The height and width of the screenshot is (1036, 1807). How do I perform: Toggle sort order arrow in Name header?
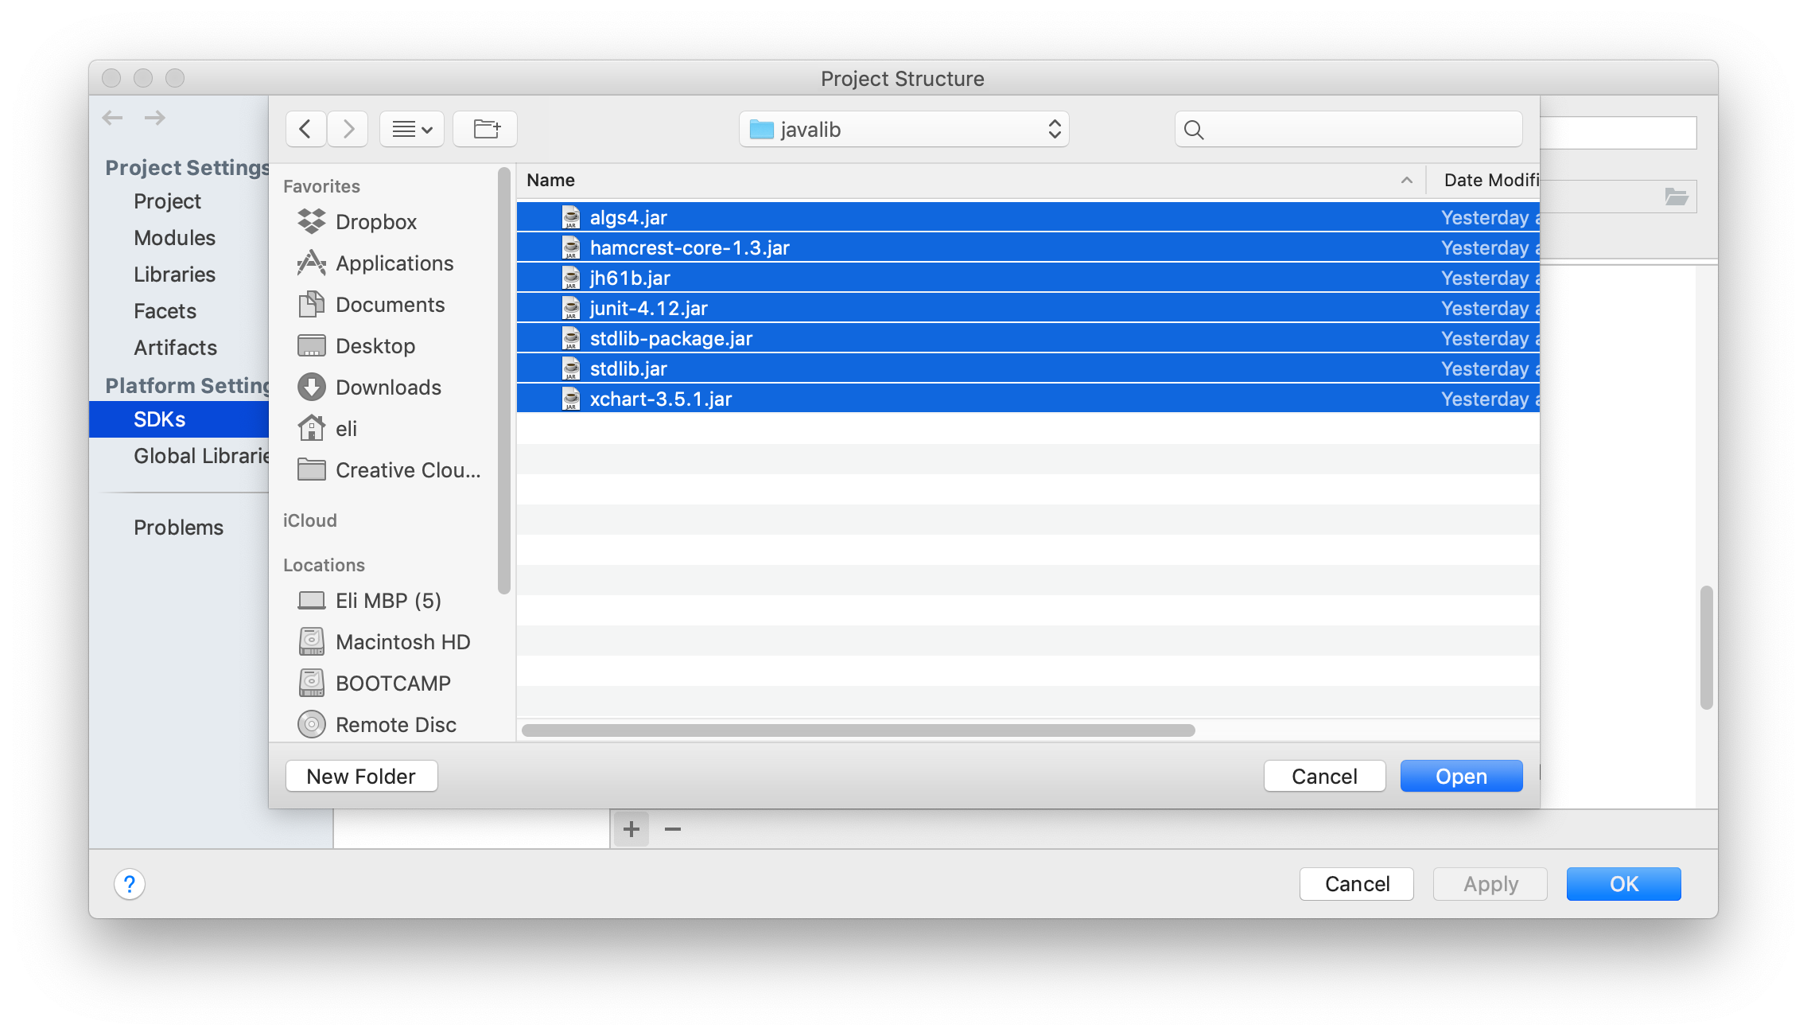point(1407,181)
